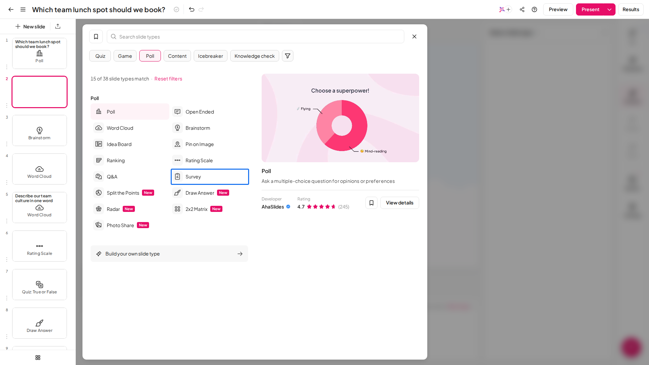Click the export upload icon beside New slide
Image resolution: width=649 pixels, height=365 pixels.
[x=58, y=26]
